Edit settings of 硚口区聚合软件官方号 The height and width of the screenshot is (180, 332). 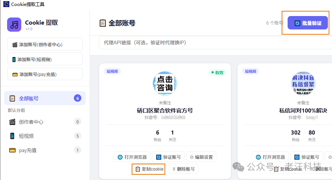coord(201,157)
